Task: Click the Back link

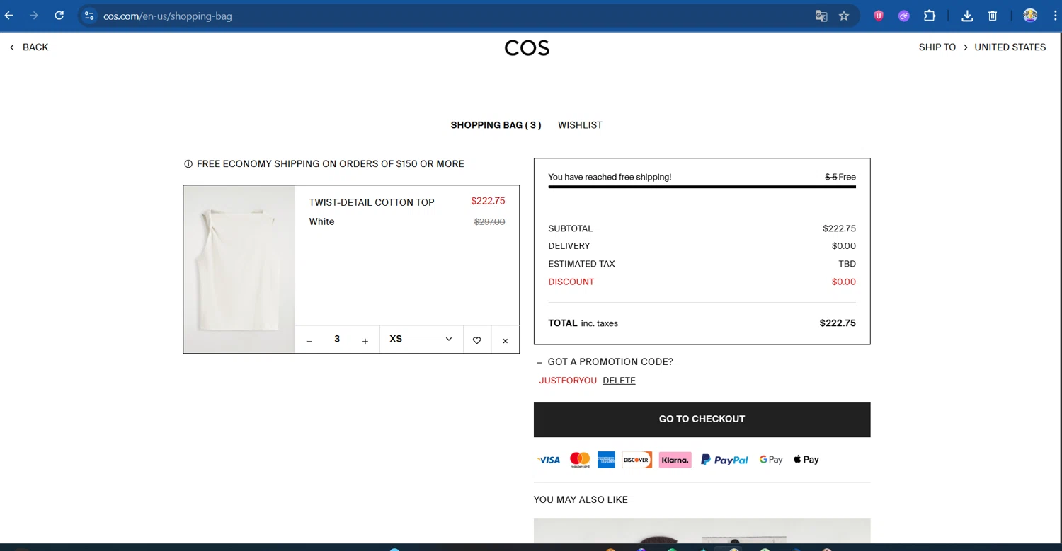Action: tap(29, 47)
